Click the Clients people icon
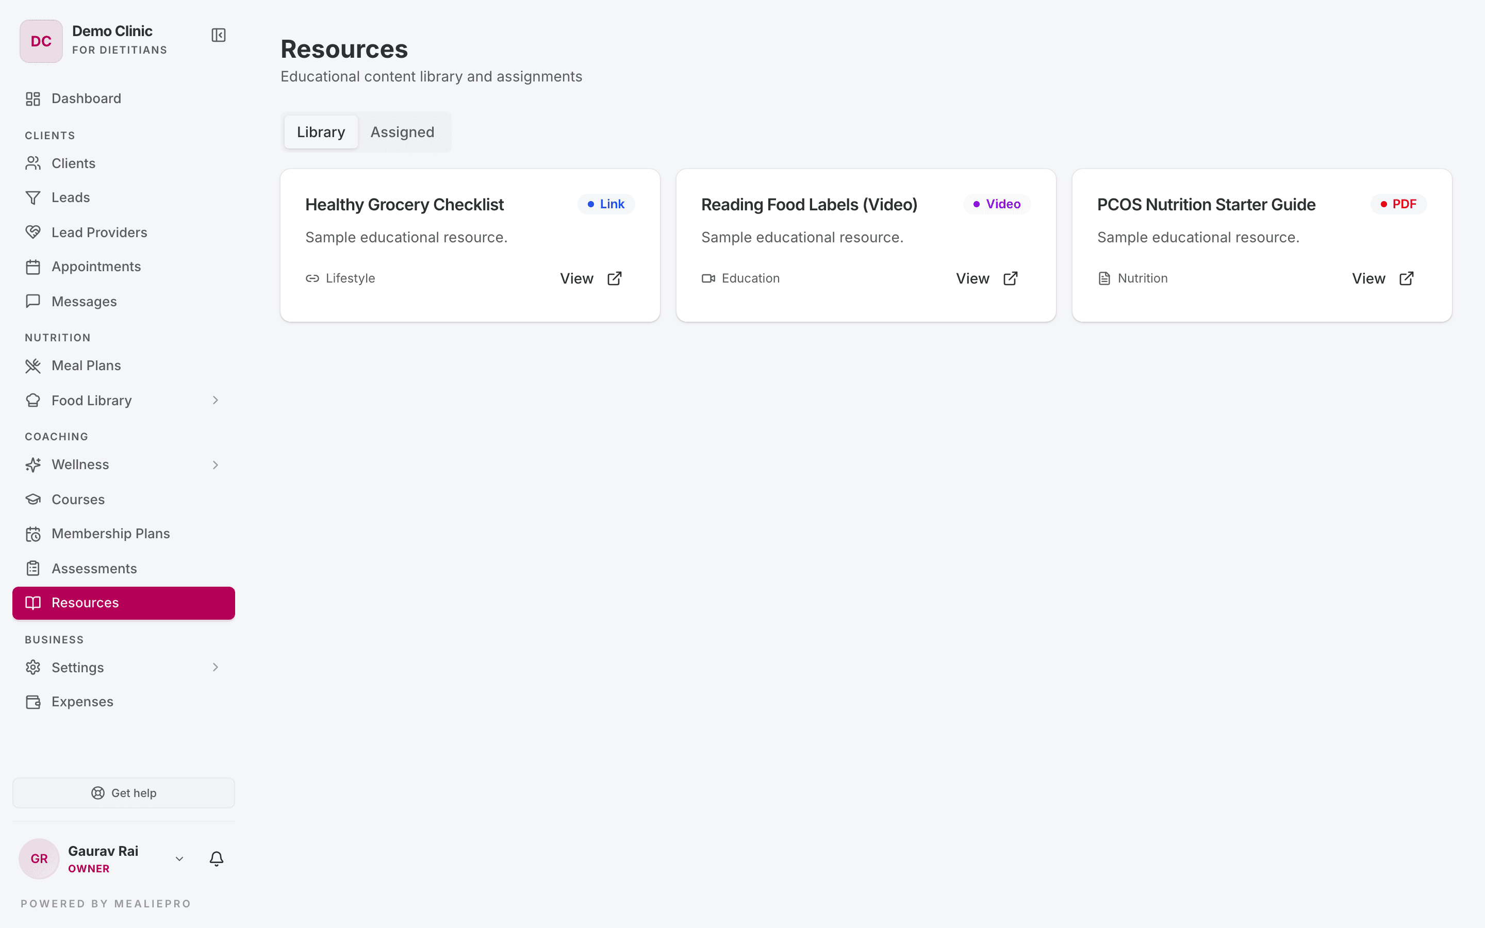This screenshot has height=928, width=1485. coord(33,163)
